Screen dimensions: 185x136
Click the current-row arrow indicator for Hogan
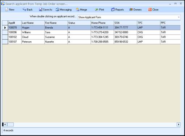[5, 28]
